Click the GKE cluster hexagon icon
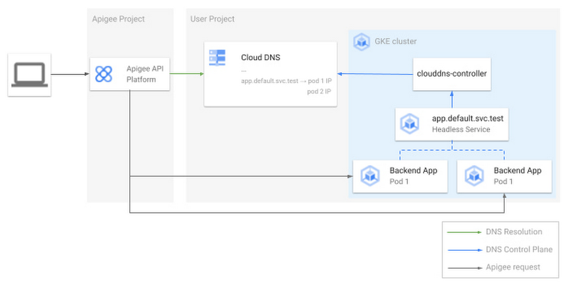The image size is (564, 284). click(x=362, y=42)
